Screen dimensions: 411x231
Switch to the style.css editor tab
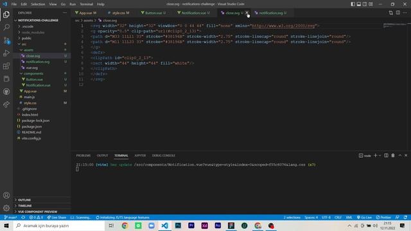[119, 13]
